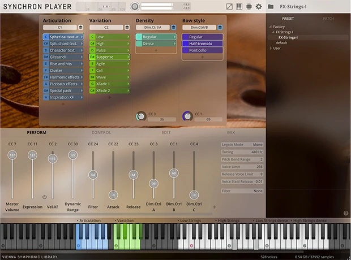Screen dimensions: 351x260
Task: Click the master volume knob in header
Action: pyautogui.click(x=135, y=6)
